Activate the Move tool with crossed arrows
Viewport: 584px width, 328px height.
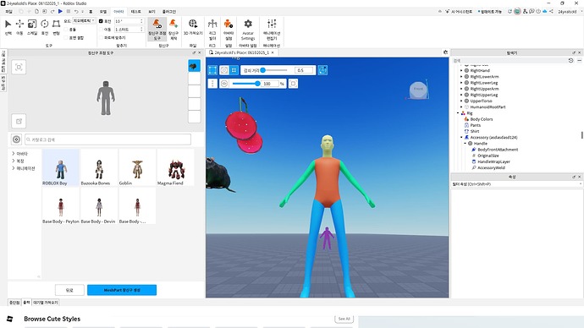tap(19, 25)
